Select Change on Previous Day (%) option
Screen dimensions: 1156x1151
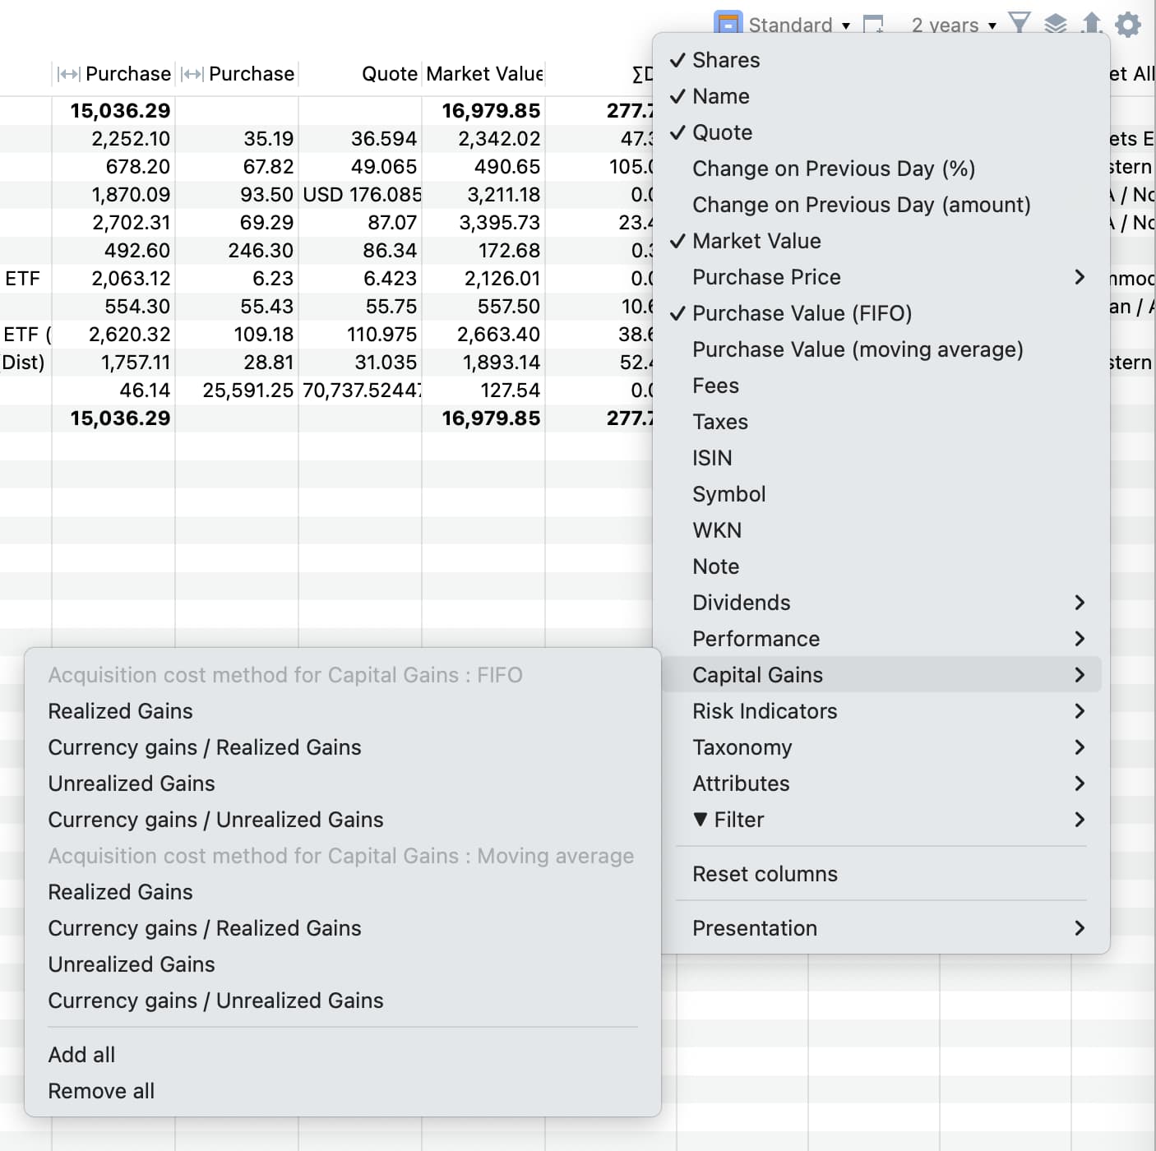pos(833,169)
